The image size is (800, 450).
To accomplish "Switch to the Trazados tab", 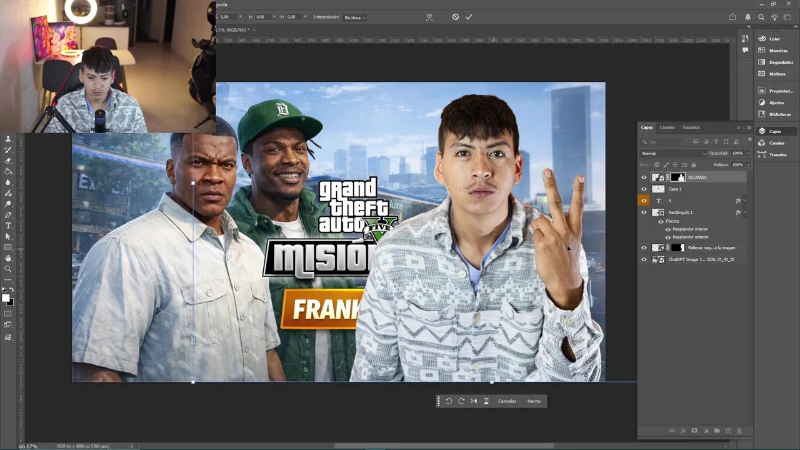I will click(691, 127).
